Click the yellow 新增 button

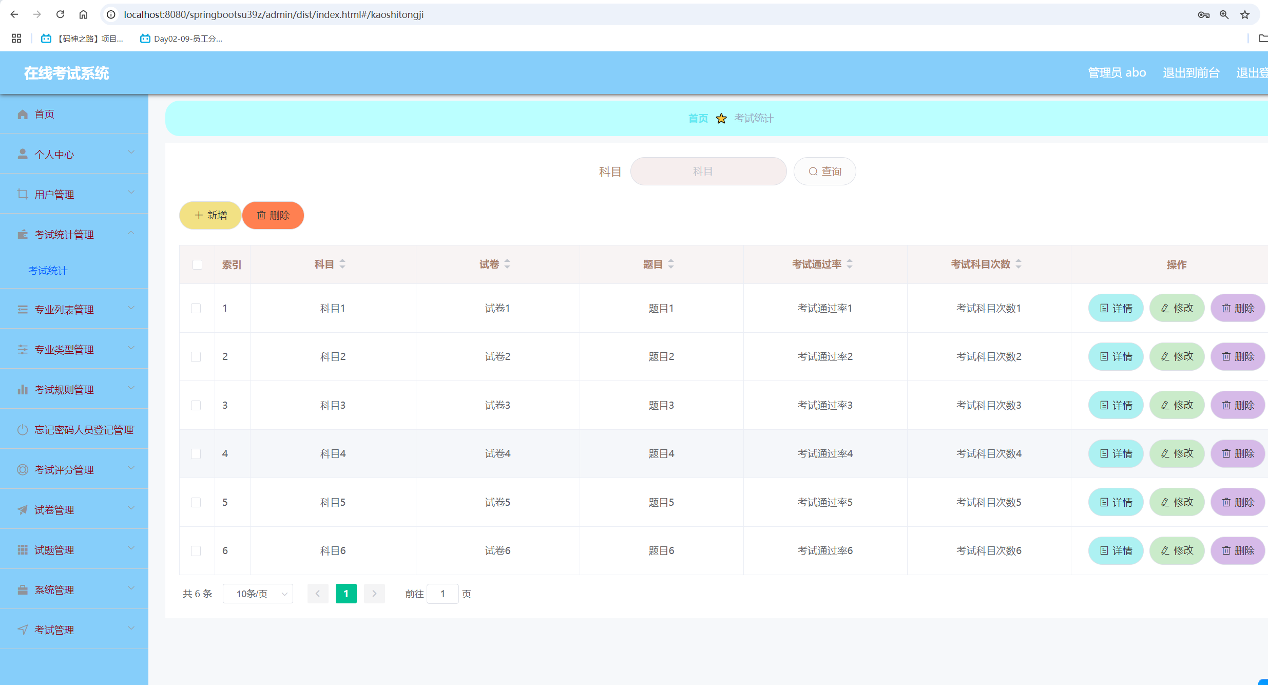coord(210,215)
